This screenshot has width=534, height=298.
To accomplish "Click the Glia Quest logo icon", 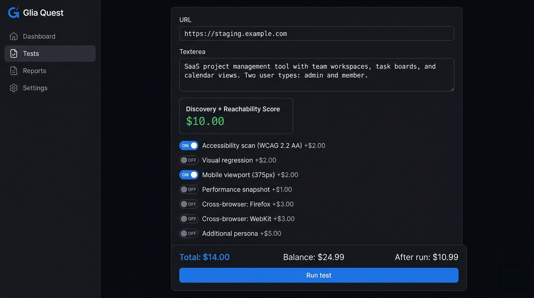I will tap(14, 12).
